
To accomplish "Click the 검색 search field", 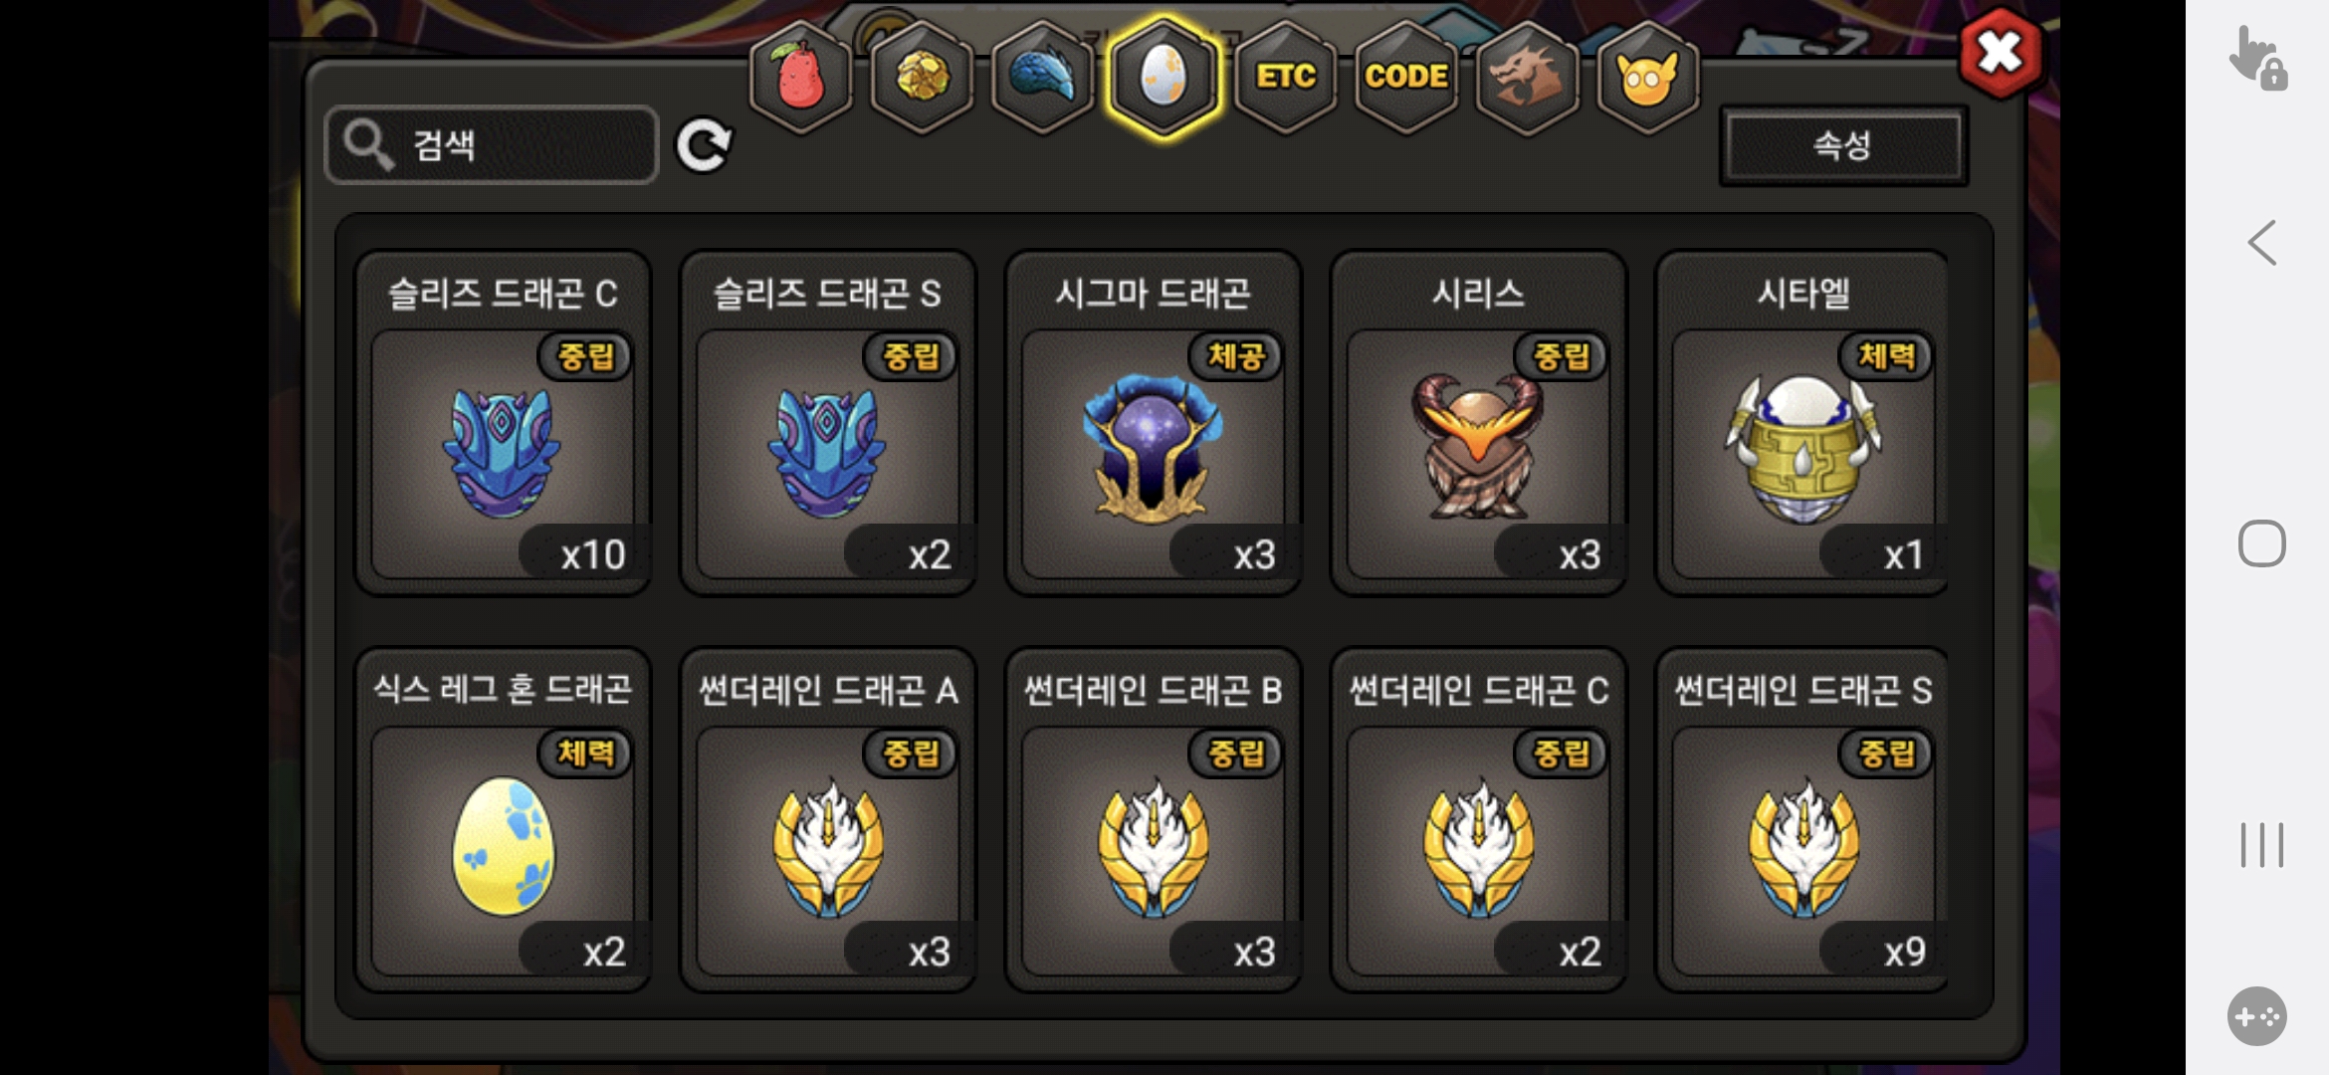I will point(492,145).
